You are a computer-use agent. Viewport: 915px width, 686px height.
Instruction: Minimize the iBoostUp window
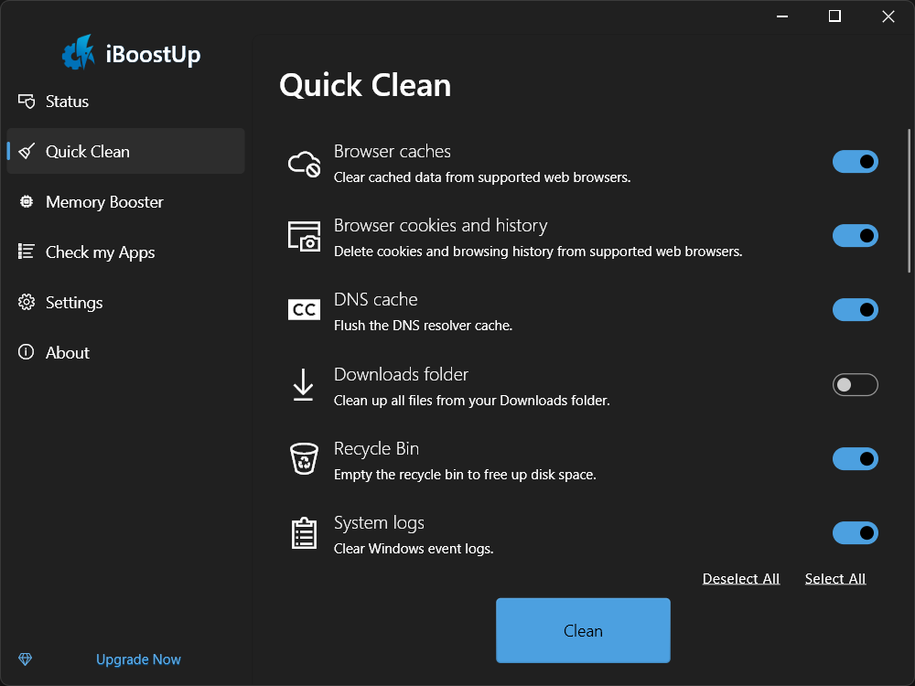point(782,16)
